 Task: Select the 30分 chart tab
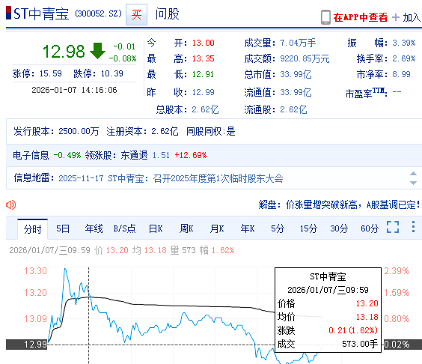point(339,228)
